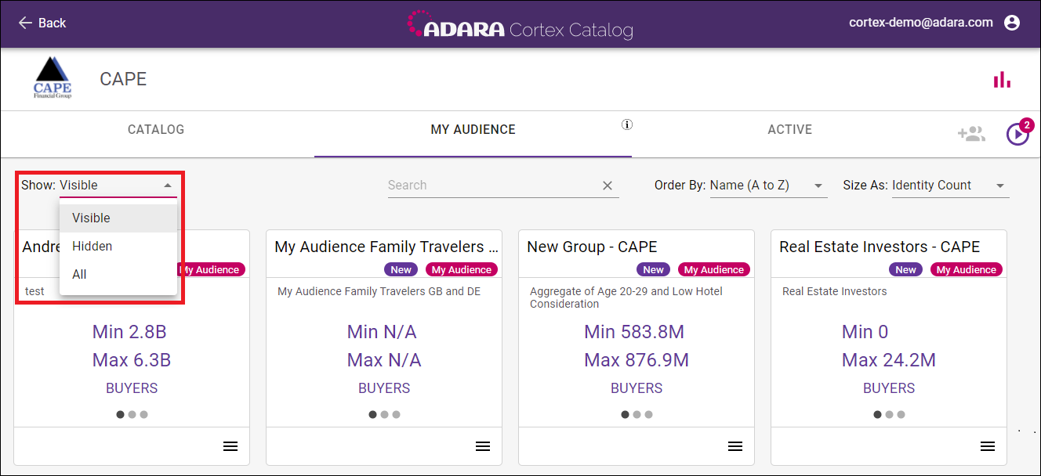Open the bar chart analytics icon
This screenshot has width=1041, height=476.
pyautogui.click(x=1002, y=79)
